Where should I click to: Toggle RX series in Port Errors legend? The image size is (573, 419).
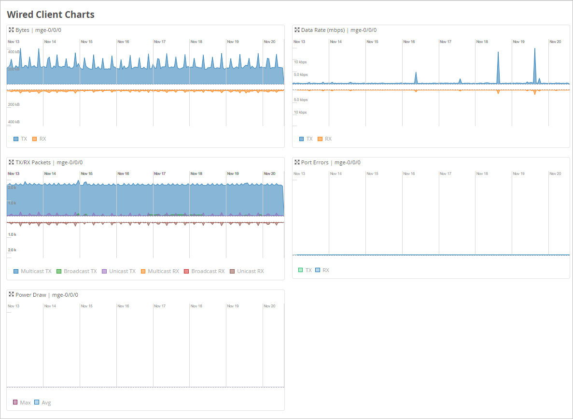click(322, 270)
